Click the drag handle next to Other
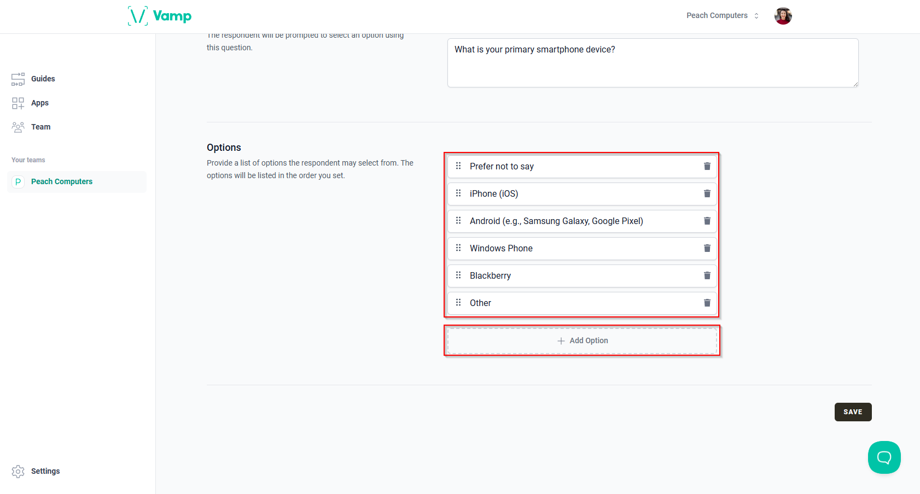This screenshot has width=920, height=494. 458,302
